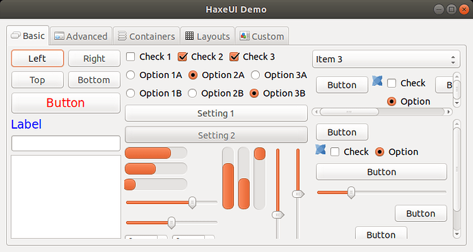This screenshot has width=473, height=252.
Task: Click horizontal scrollbar right arrow
Action: (x=449, y=112)
